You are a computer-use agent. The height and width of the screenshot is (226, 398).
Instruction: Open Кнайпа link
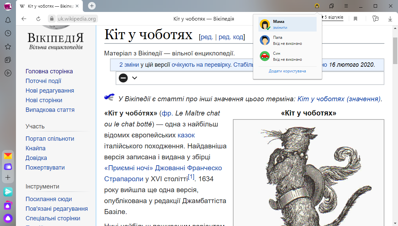point(36,148)
